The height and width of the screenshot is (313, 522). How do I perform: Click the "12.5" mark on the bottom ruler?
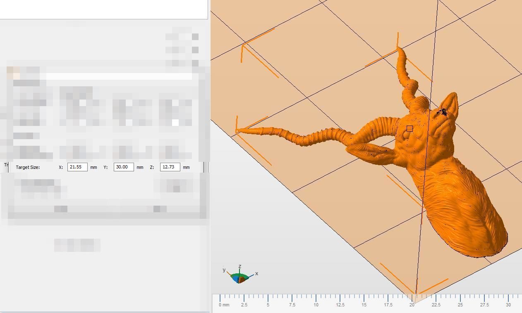point(340,305)
